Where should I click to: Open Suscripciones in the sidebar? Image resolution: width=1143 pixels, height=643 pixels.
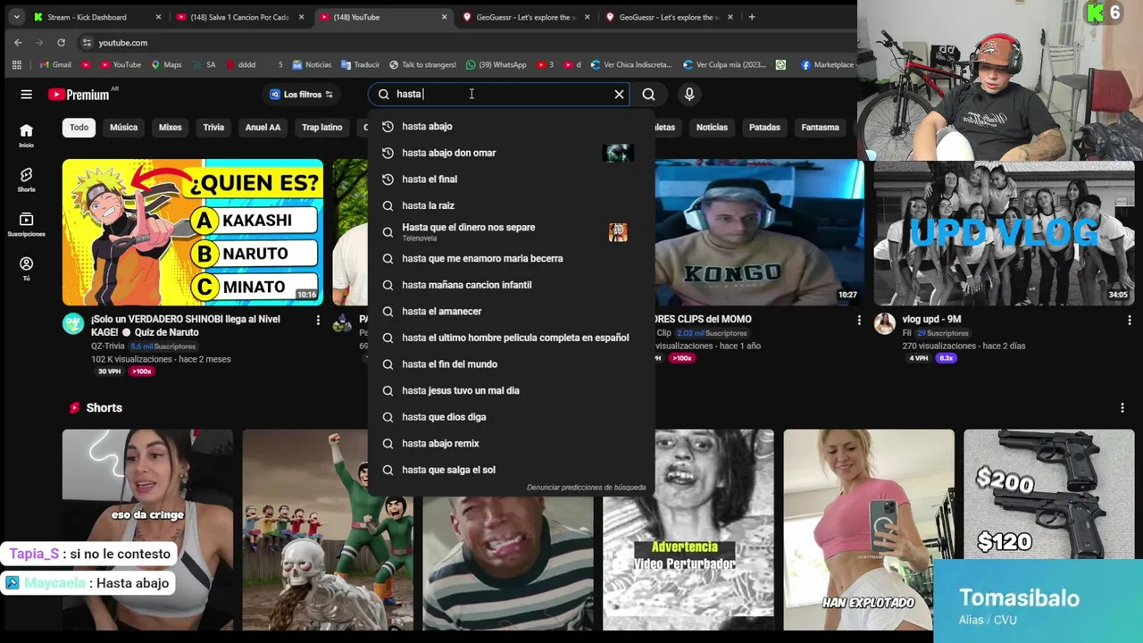26,225
